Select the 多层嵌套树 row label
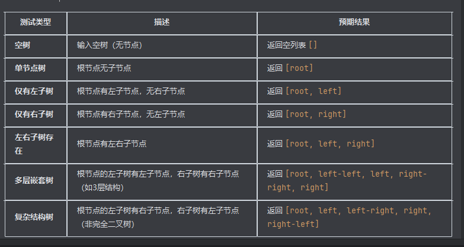 click(34, 180)
